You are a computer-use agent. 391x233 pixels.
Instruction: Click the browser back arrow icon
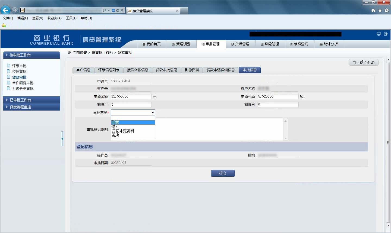pos(5,11)
